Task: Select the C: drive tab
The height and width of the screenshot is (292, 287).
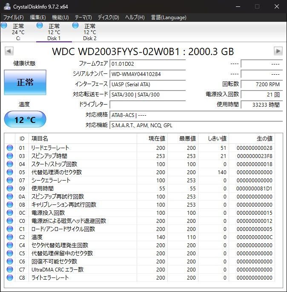Action: coord(18,32)
